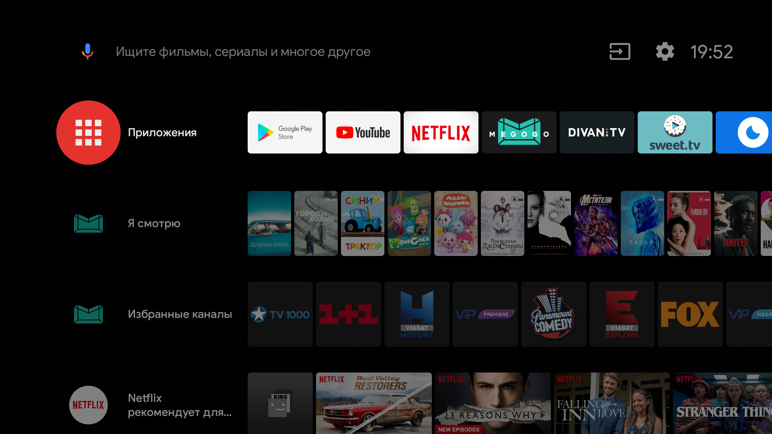This screenshot has width=772, height=434.
Task: Open the 'Ладья' blue poster
Action: (x=643, y=223)
